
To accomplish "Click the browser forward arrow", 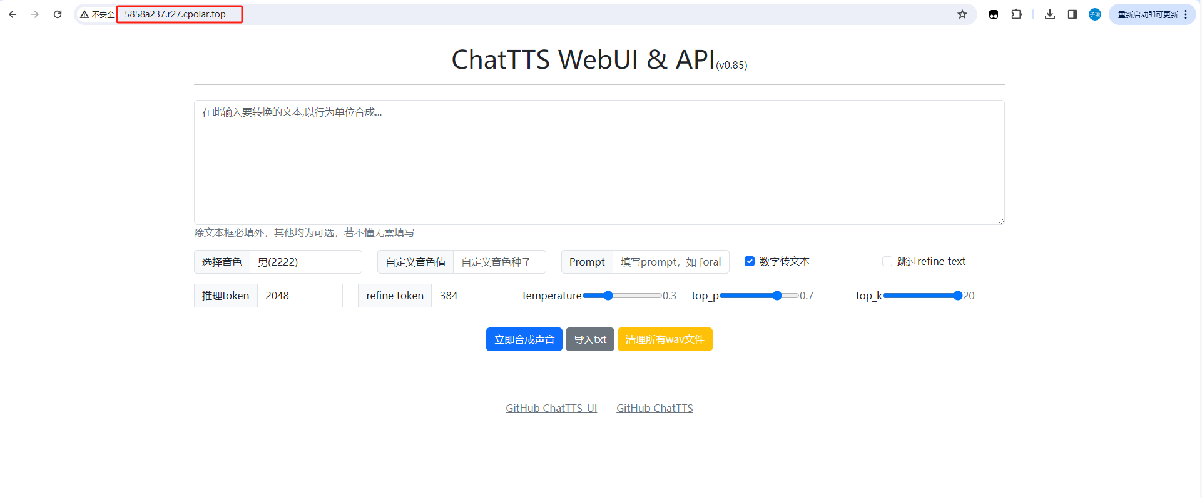I will [35, 14].
